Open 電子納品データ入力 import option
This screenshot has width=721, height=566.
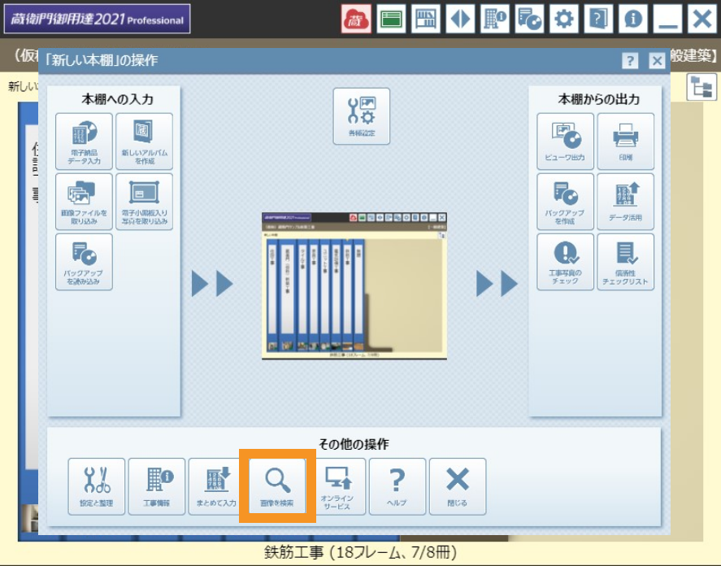point(84,141)
